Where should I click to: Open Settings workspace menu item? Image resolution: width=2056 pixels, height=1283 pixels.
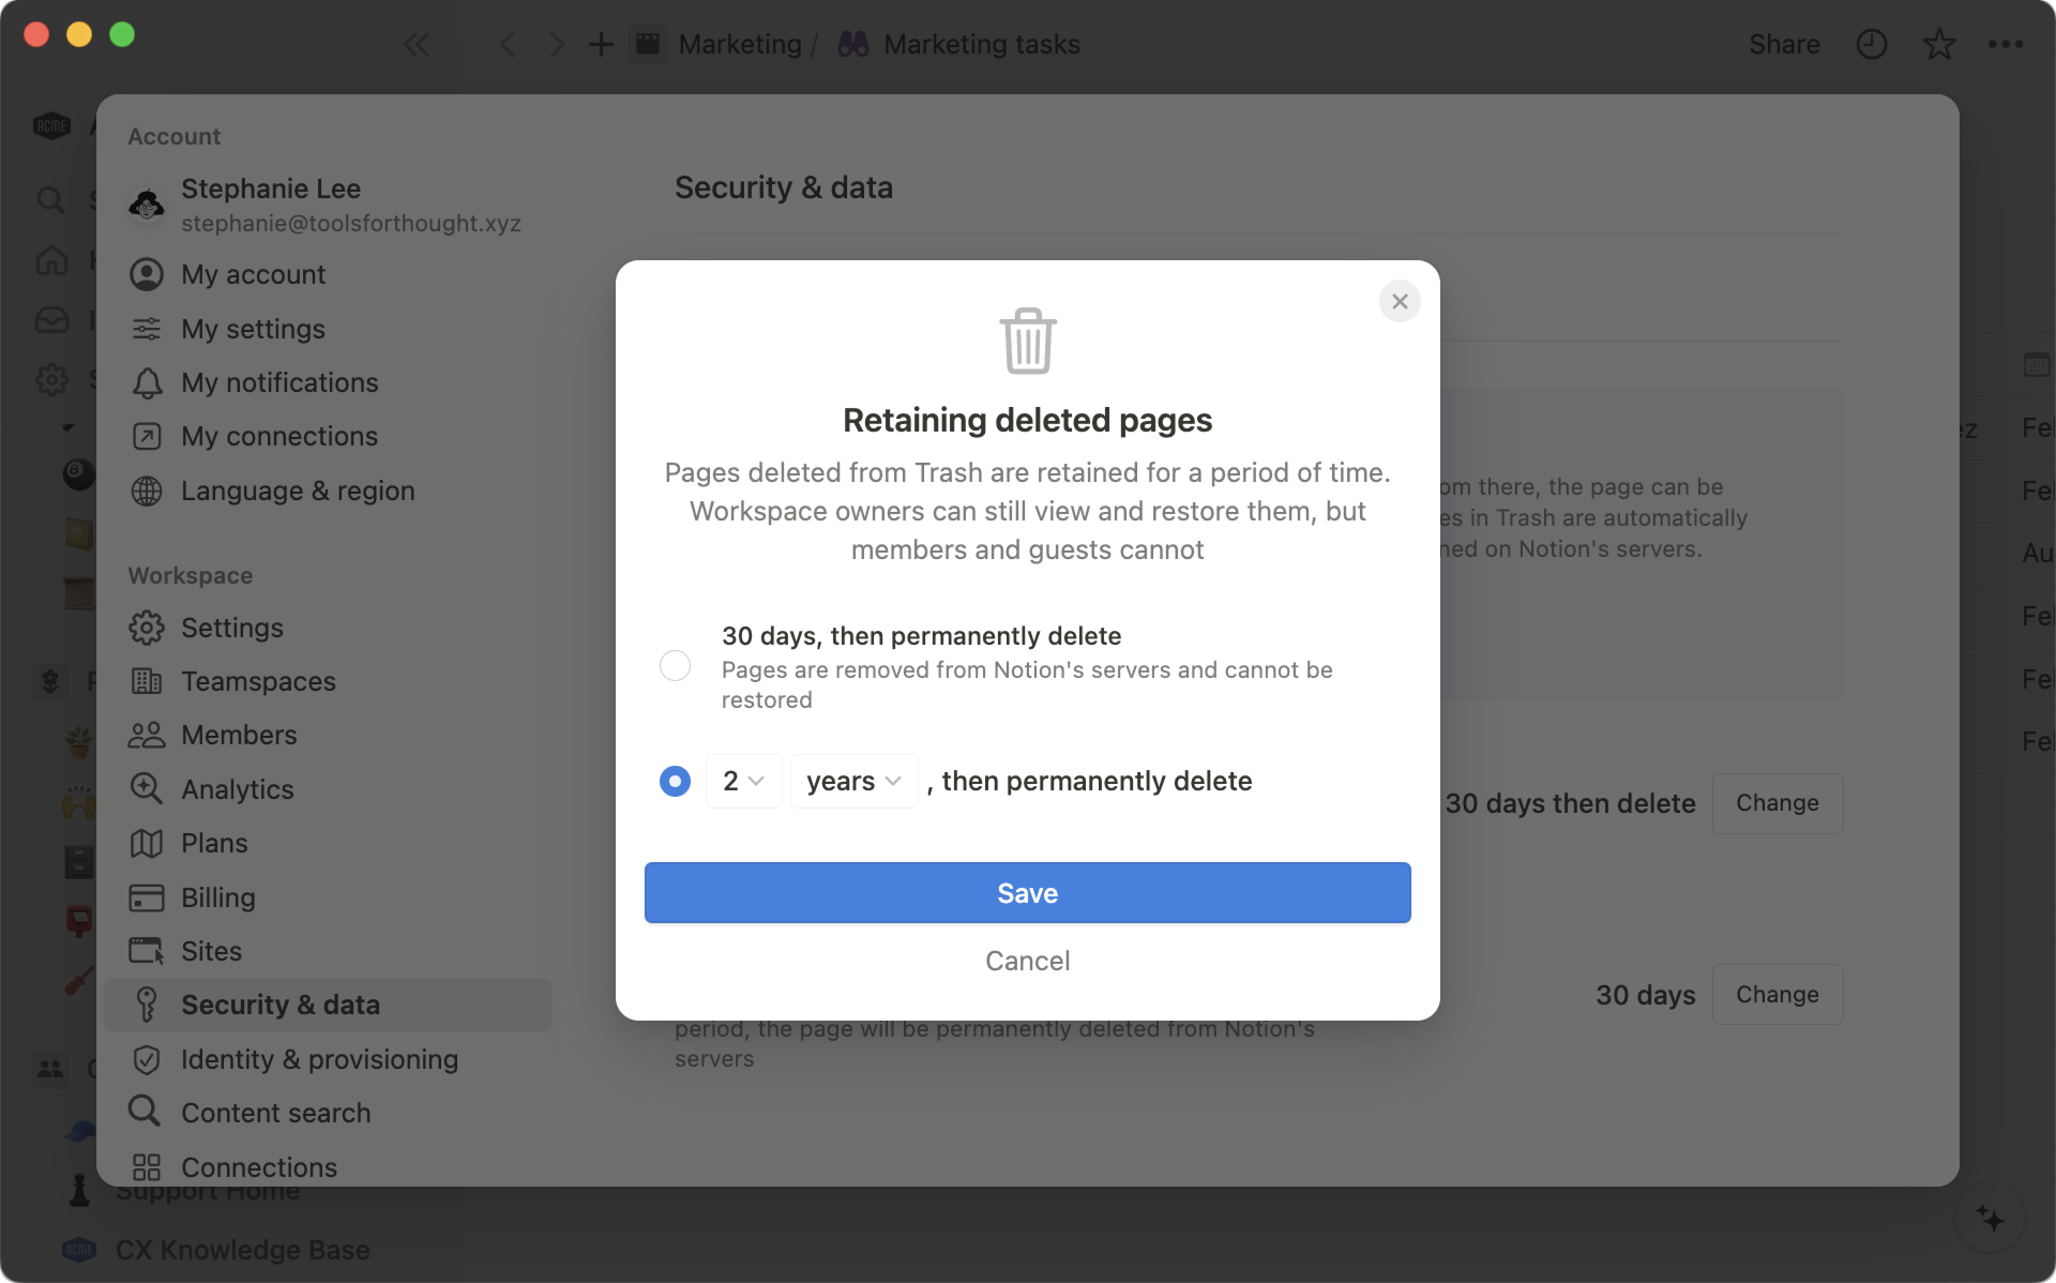[232, 627]
